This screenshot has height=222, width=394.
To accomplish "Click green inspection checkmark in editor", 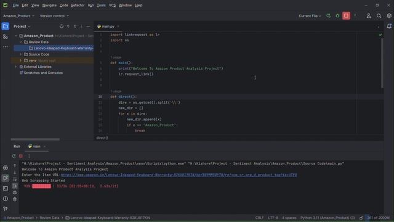I will click(x=380, y=35).
